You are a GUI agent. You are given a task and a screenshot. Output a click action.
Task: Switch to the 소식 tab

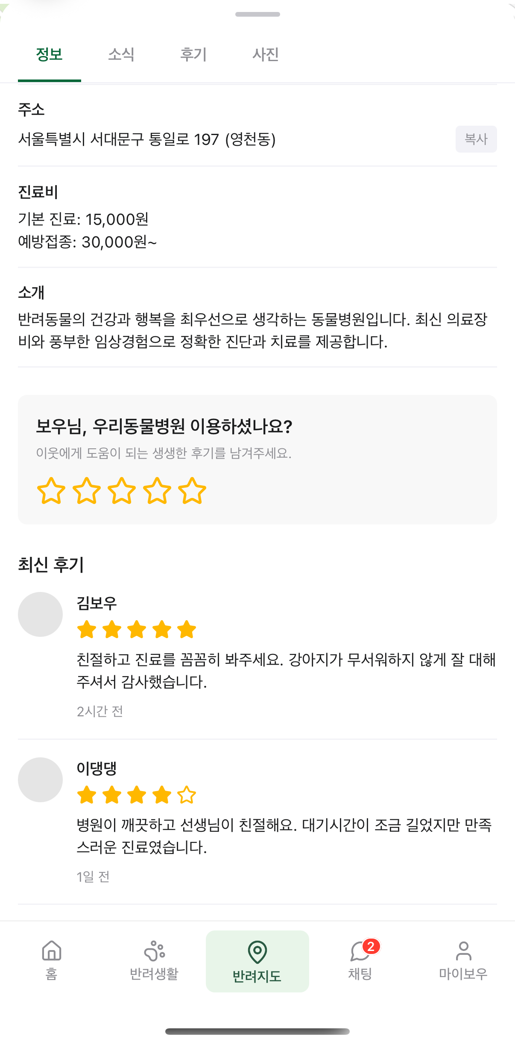[122, 55]
